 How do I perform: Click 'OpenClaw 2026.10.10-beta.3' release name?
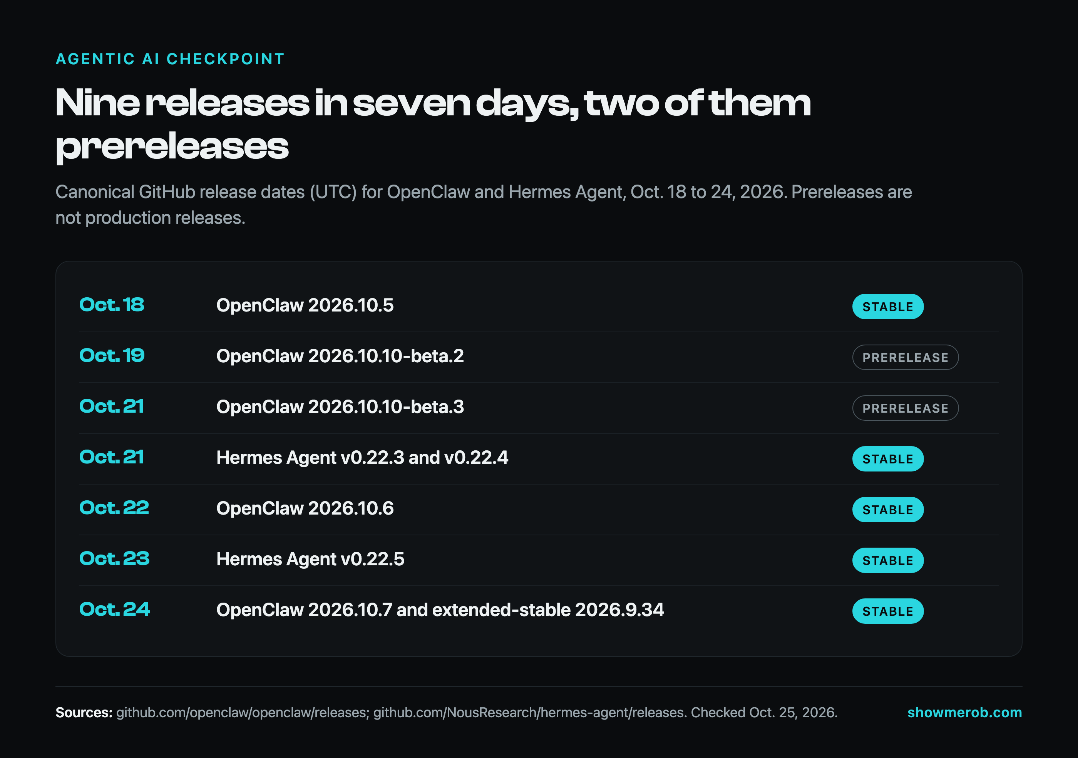[340, 406]
